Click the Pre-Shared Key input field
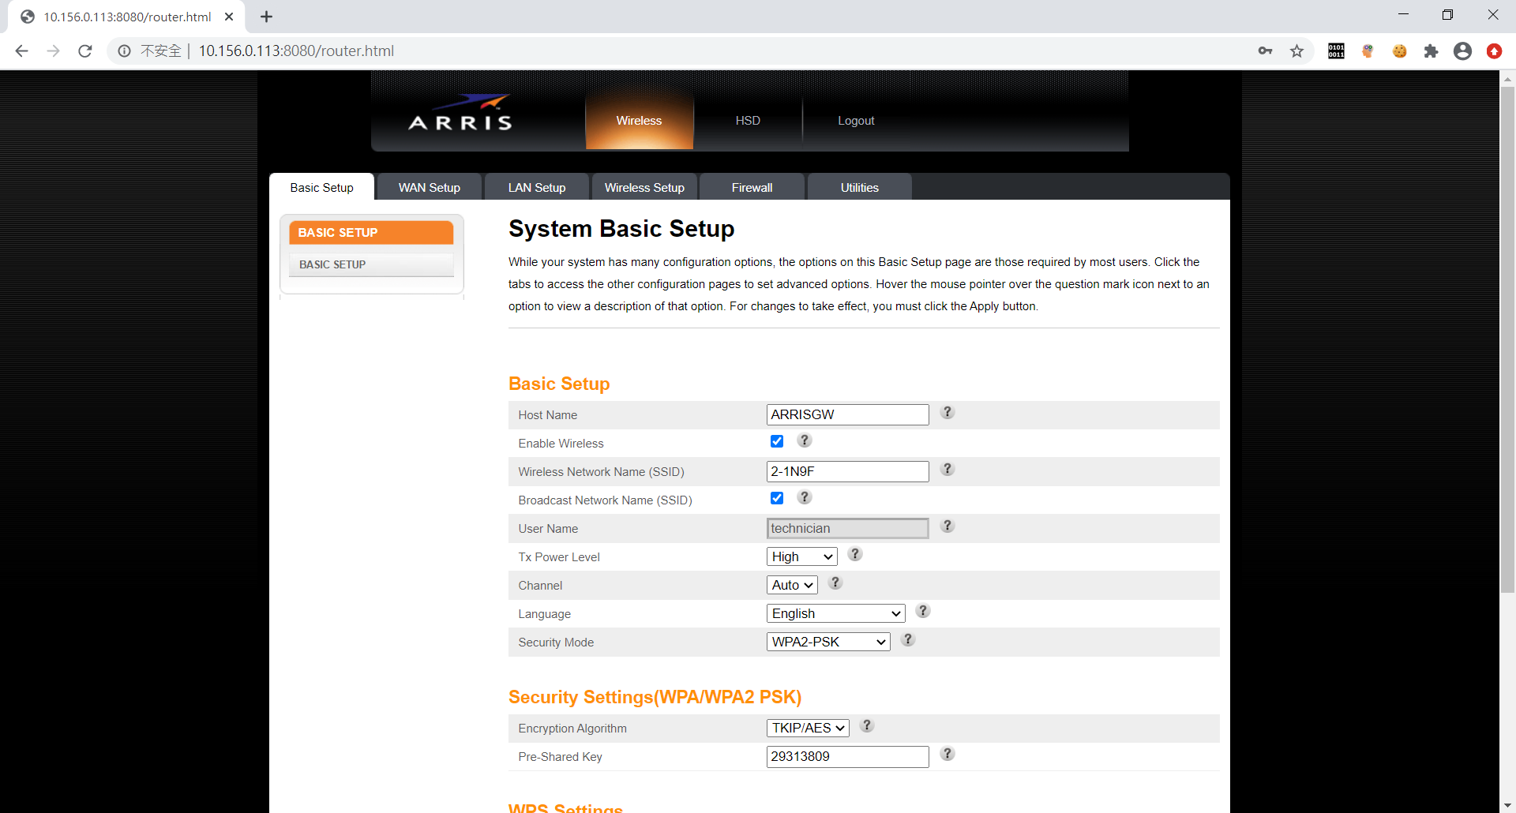This screenshot has height=813, width=1516. (847, 756)
